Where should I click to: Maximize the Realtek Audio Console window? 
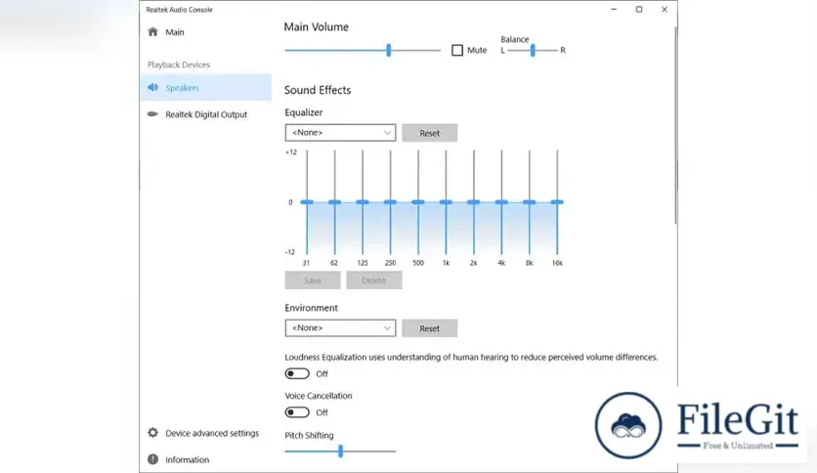pyautogui.click(x=639, y=10)
